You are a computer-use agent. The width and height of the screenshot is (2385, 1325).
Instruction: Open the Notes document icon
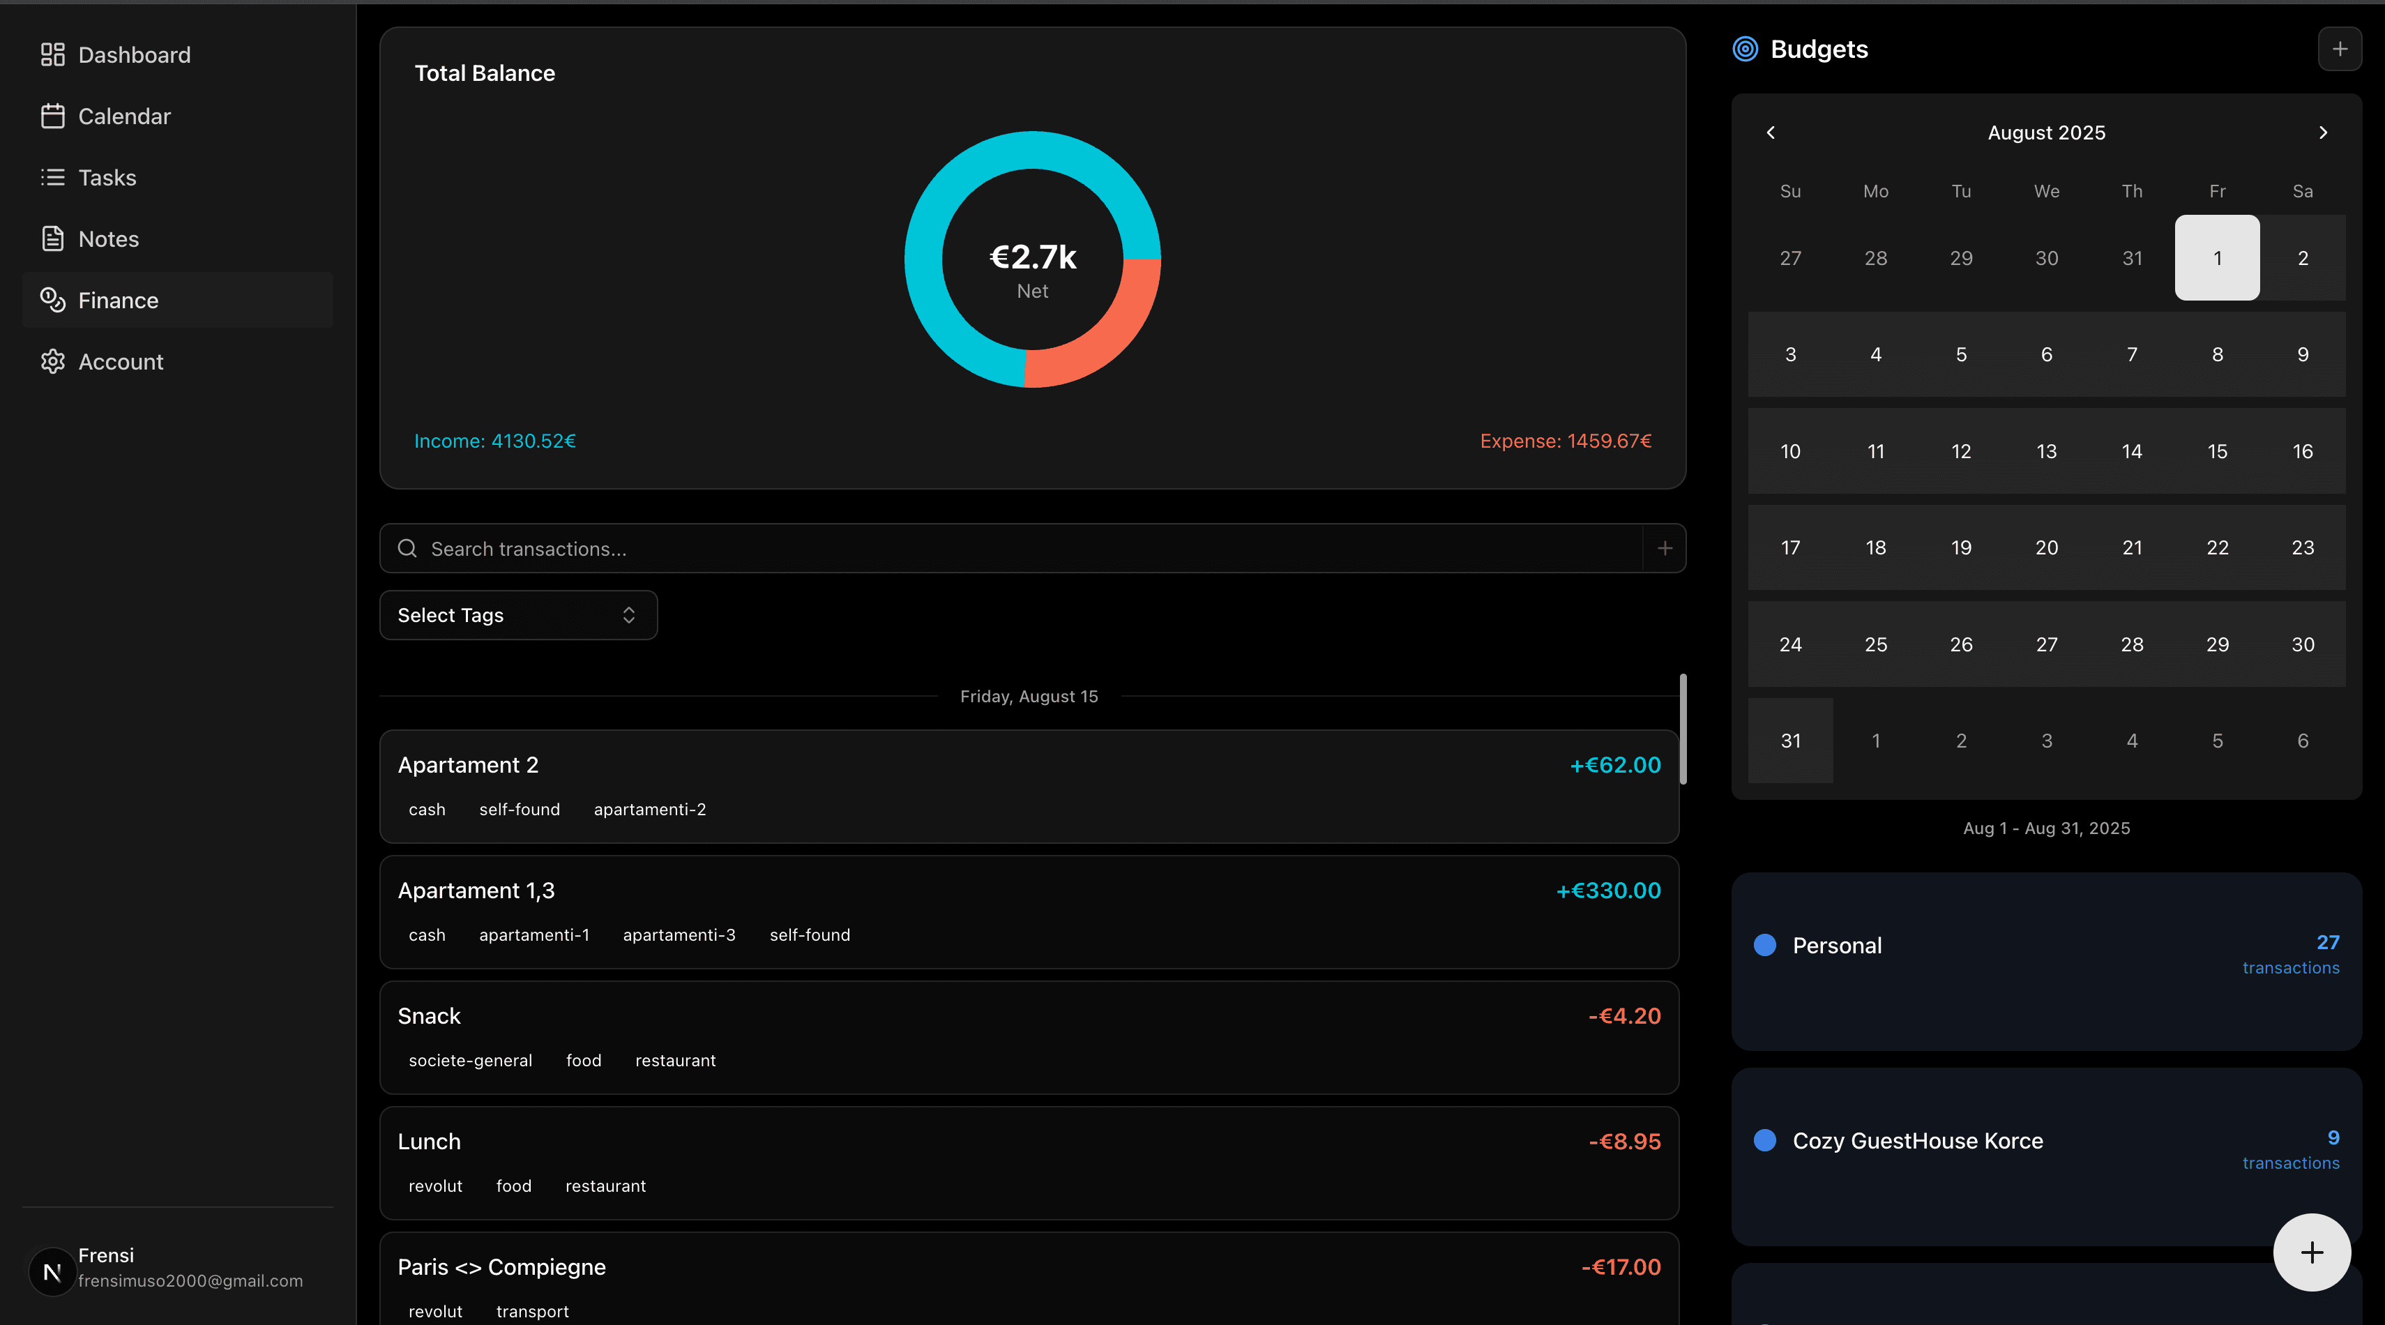point(53,238)
